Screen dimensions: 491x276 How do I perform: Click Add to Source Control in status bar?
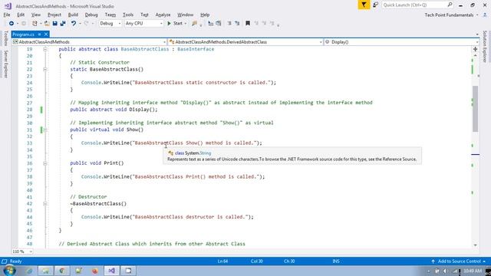(x=459, y=261)
